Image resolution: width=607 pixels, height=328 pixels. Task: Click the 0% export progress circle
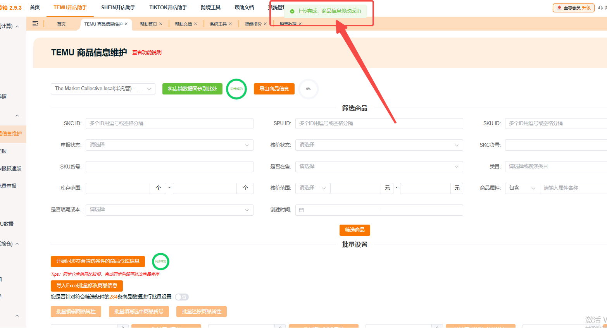[x=308, y=89]
